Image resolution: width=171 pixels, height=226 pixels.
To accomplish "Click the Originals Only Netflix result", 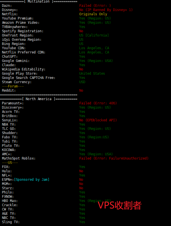I will (x=93, y=14).
